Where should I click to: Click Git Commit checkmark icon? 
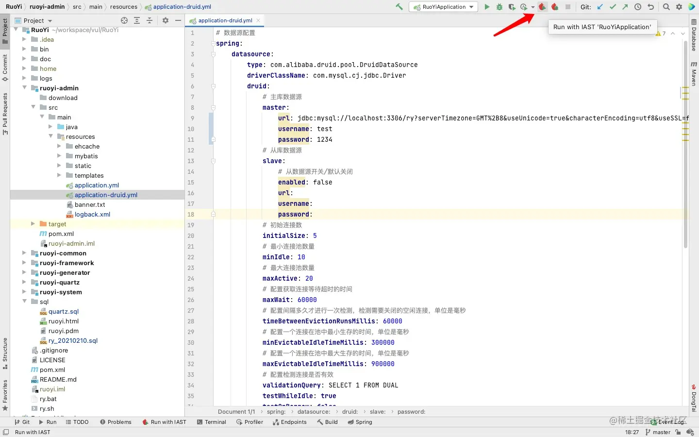pyautogui.click(x=613, y=7)
